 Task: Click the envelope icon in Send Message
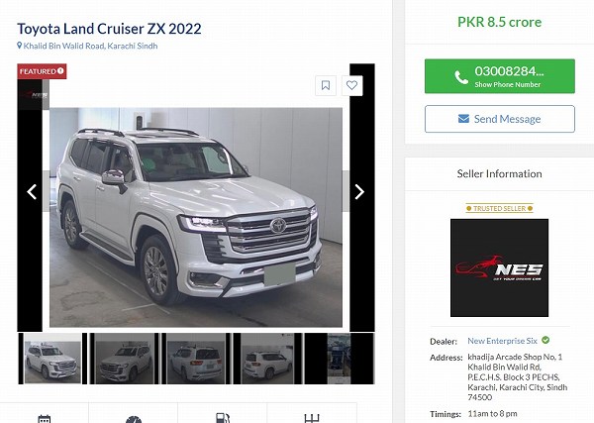[x=463, y=119]
